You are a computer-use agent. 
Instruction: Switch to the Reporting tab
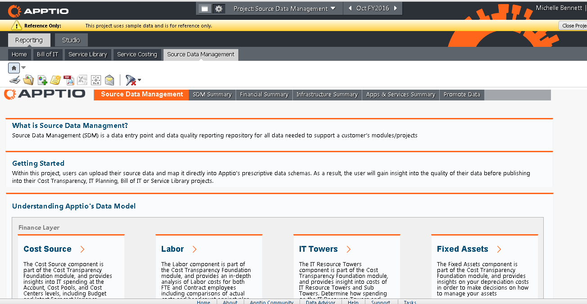pos(29,40)
